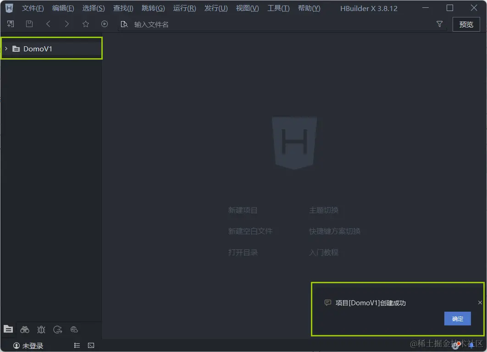Click the star bookmark icon
The height and width of the screenshot is (352, 487).
pyautogui.click(x=86, y=24)
